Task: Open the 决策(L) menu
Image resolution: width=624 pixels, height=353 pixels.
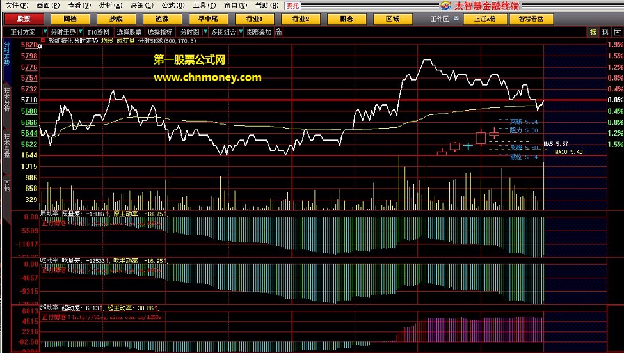Action: coord(141,6)
